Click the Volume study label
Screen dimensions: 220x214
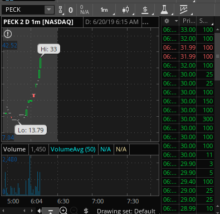coord(14,149)
